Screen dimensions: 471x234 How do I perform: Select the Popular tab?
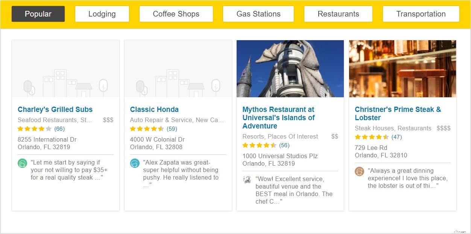[x=38, y=14]
